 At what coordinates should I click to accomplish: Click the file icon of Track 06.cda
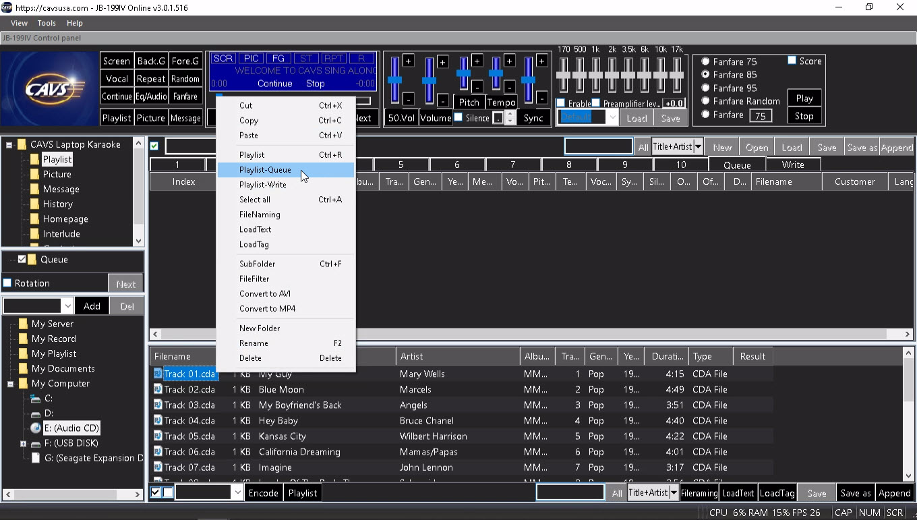(x=158, y=451)
